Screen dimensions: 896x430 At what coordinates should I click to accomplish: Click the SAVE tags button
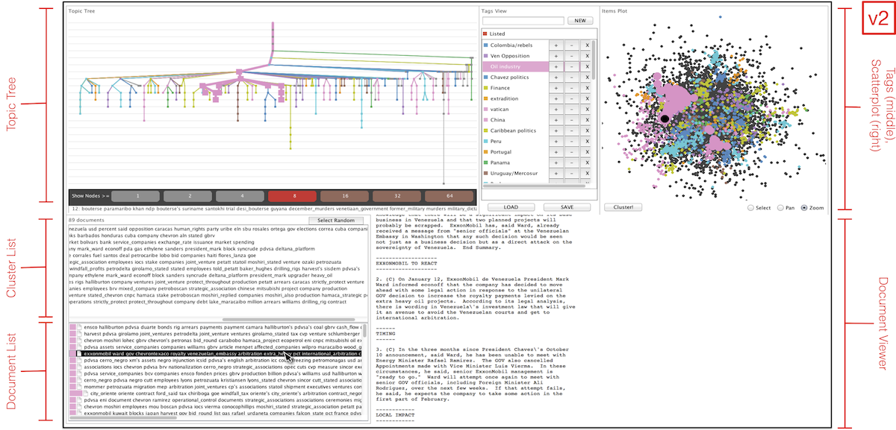[x=566, y=206]
